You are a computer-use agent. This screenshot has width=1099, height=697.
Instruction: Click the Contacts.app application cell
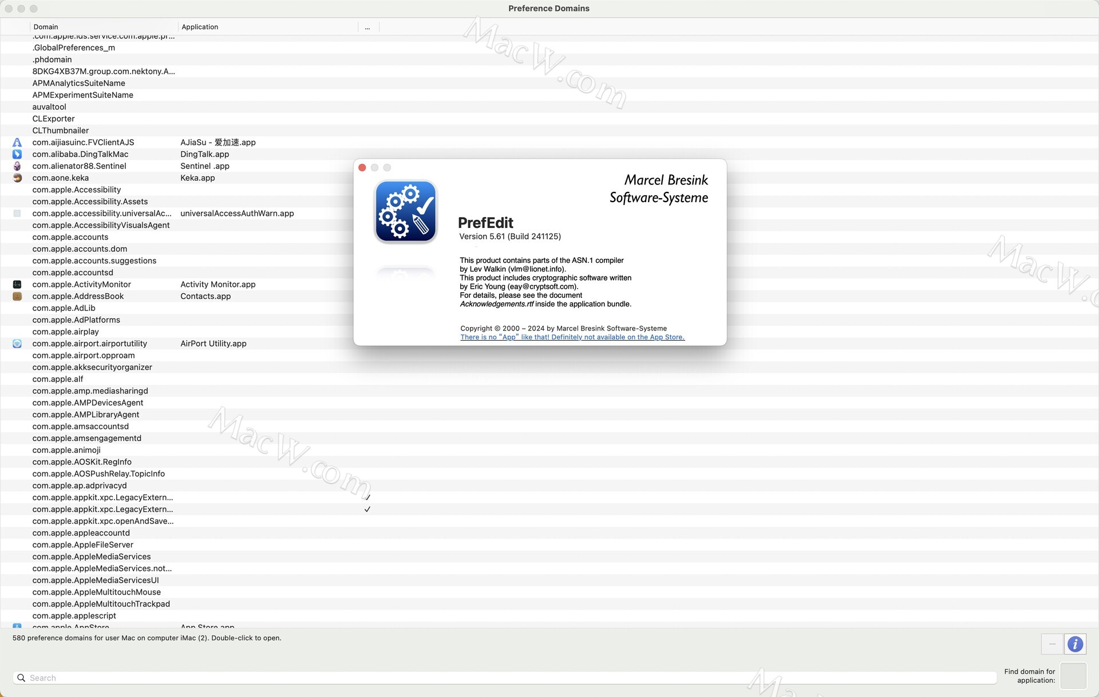point(205,297)
